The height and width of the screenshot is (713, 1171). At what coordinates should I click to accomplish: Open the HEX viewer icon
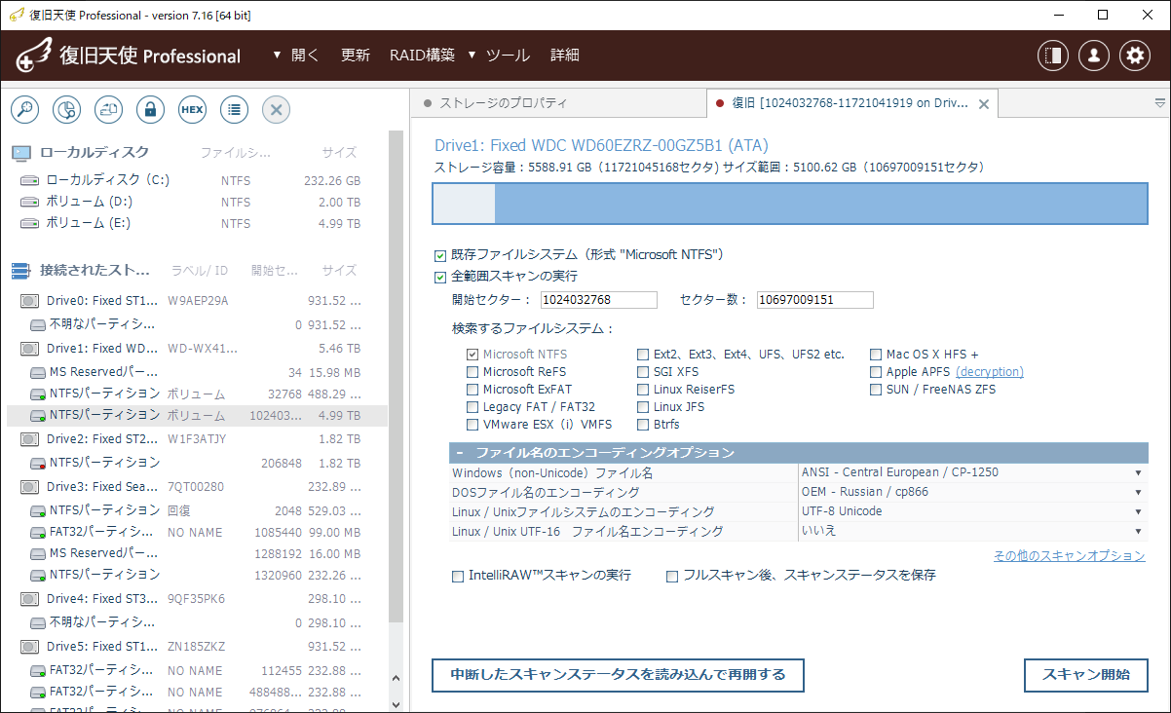[192, 109]
